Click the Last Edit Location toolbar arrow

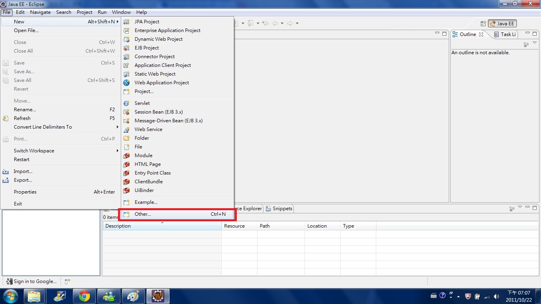pos(265,23)
